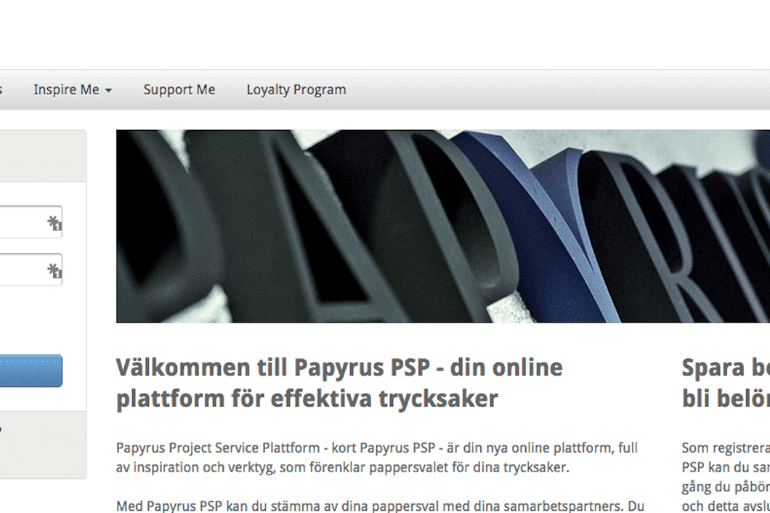Go to the Support Me page

click(179, 90)
